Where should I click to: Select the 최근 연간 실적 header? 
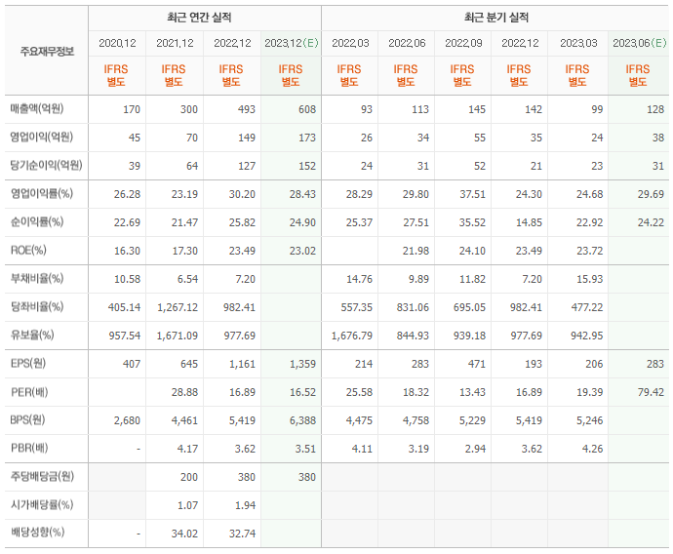click(x=199, y=18)
